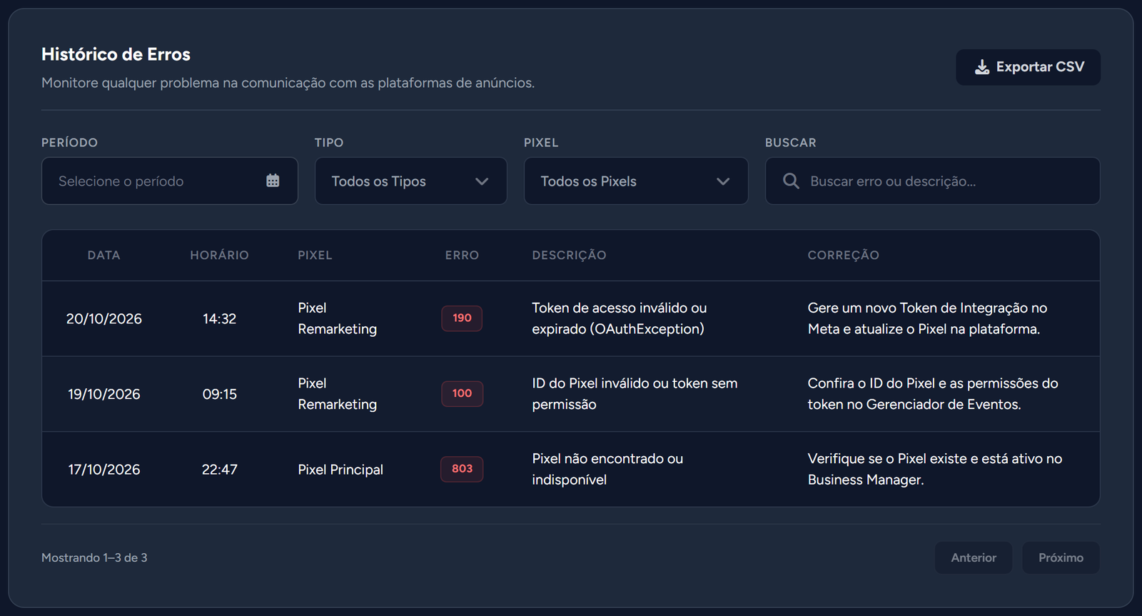Click the CORREÇÃO column header
The image size is (1142, 616).
coord(843,256)
